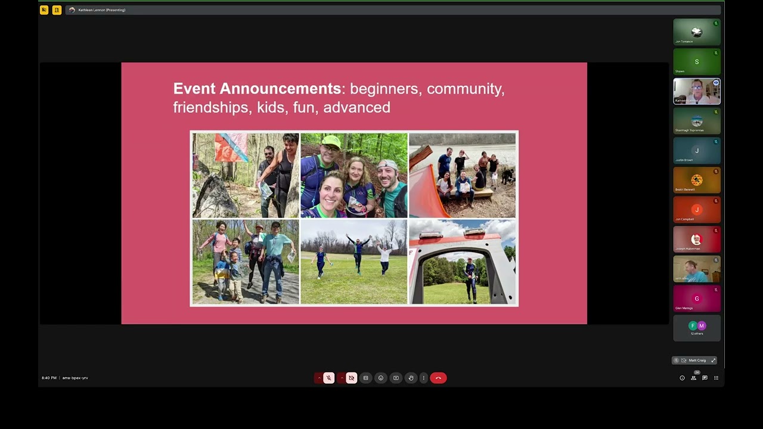Select Jon Torrance's participant tile
763x429 pixels.
click(697, 32)
